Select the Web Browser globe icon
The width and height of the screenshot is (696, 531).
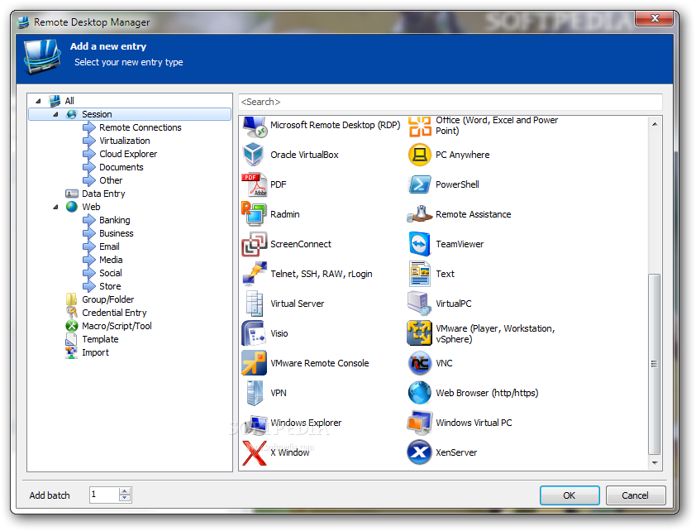419,393
